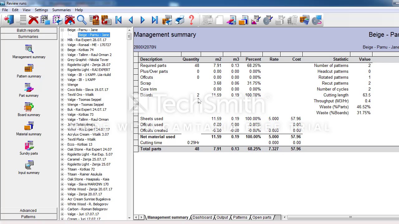Click the list with board stack icon
Screen dimensions: 399x224
[x=243, y=20]
